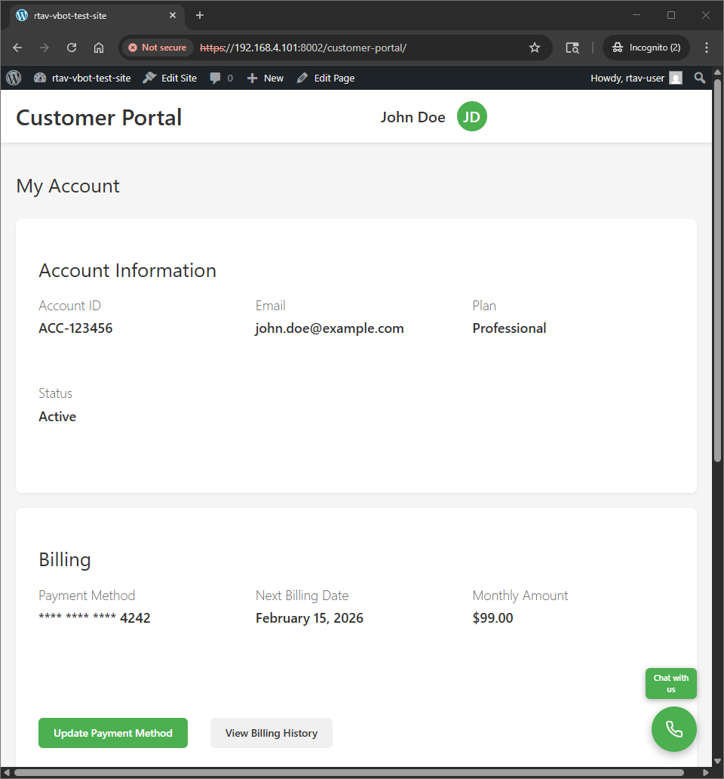Image resolution: width=724 pixels, height=779 pixels.
Task: Expand the New content menu
Action: coord(265,78)
